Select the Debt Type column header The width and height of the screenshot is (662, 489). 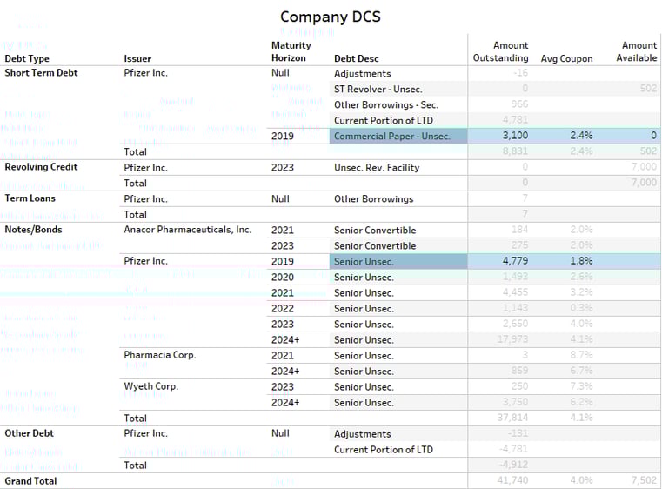click(27, 58)
